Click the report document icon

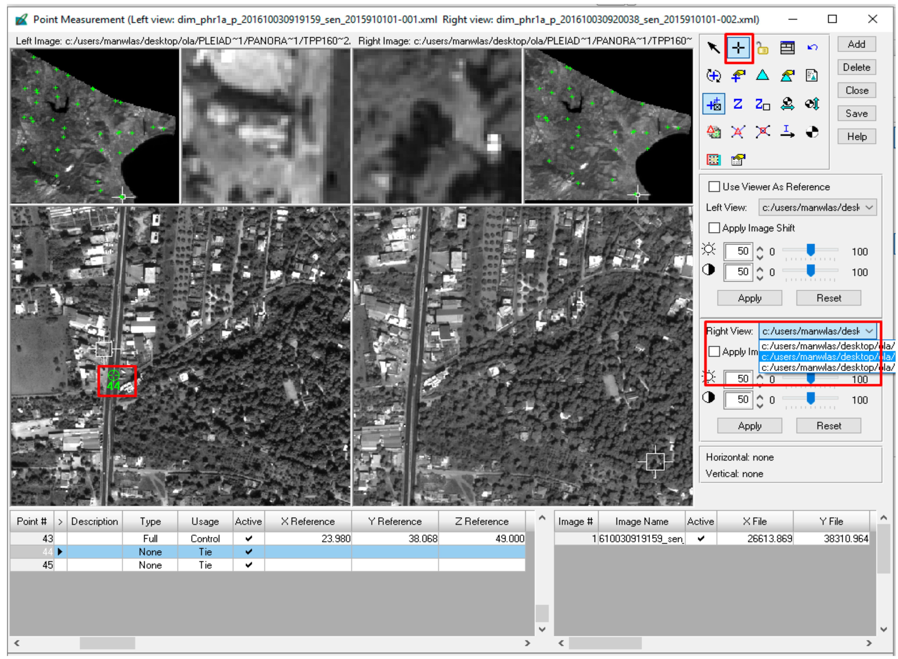[x=812, y=75]
